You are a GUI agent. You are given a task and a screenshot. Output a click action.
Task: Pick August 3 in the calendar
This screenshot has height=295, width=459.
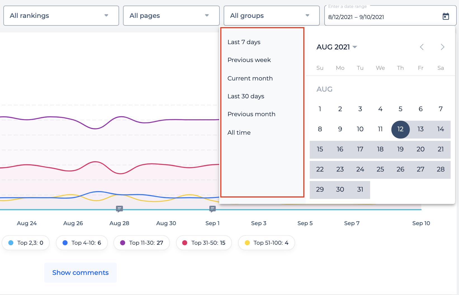click(x=360, y=109)
